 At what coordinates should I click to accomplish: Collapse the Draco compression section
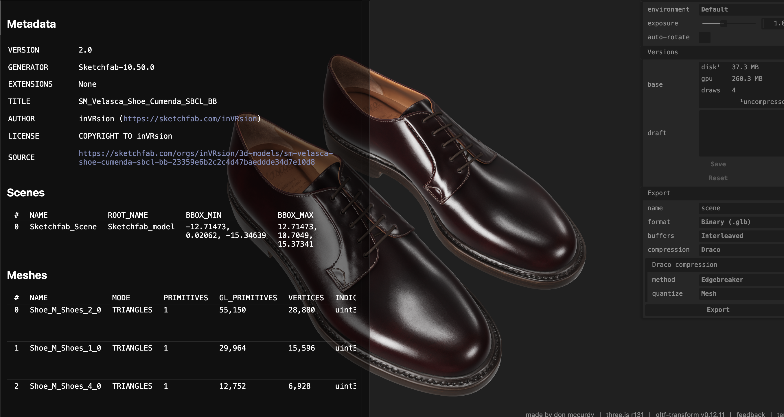tap(684, 265)
